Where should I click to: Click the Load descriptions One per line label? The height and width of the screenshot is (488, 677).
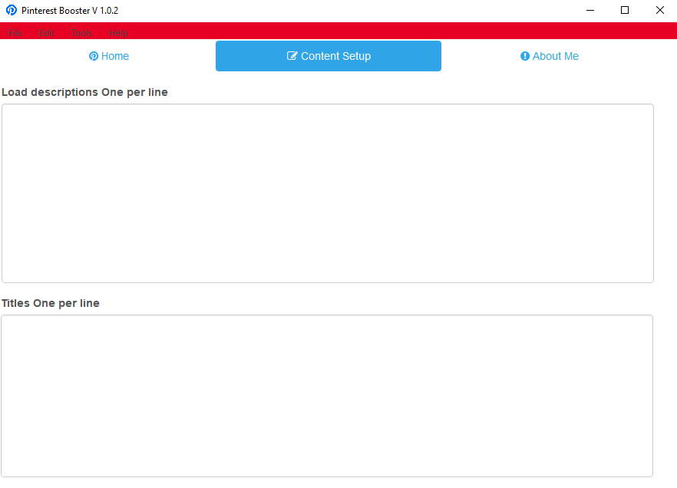tap(84, 92)
